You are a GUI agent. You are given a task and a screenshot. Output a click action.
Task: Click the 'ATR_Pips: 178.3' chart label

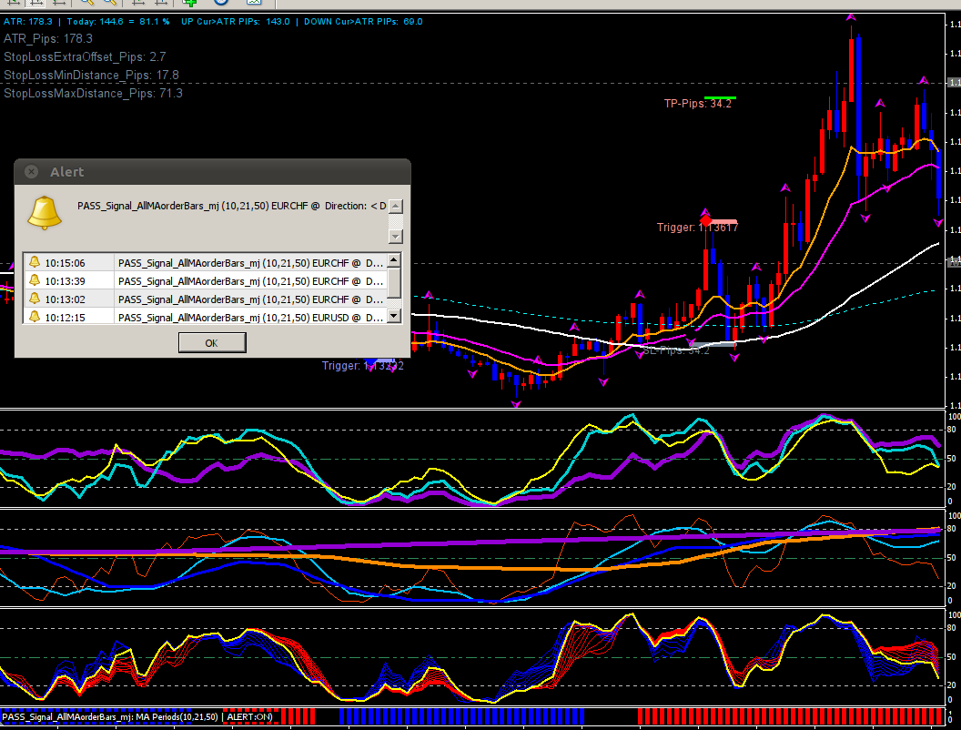[x=48, y=38]
